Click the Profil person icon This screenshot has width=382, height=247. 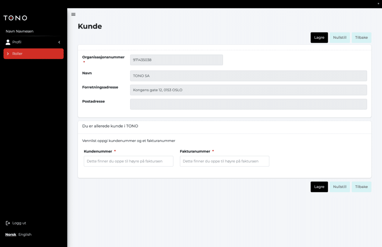pyautogui.click(x=8, y=42)
